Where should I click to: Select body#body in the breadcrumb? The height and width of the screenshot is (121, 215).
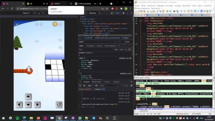(x=88, y=38)
